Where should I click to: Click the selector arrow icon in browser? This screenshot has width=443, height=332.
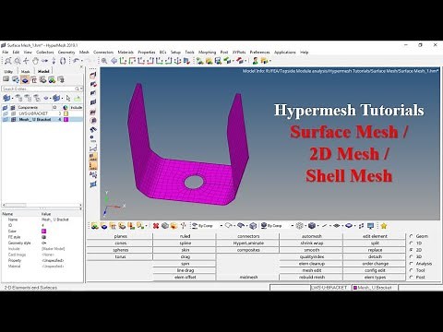pyautogui.click(x=68, y=98)
